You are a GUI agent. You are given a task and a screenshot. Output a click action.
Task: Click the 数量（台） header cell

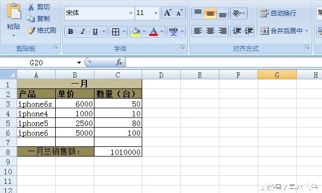[x=118, y=94]
